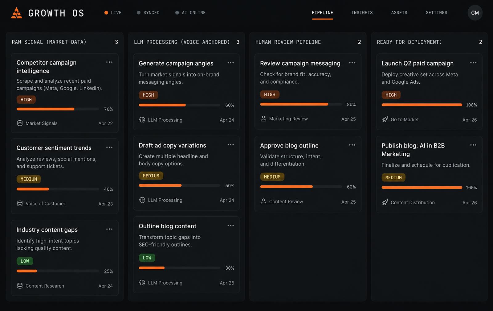Click the database icon beside Market Signals
Viewport: 493px width, 311px height.
20,123
